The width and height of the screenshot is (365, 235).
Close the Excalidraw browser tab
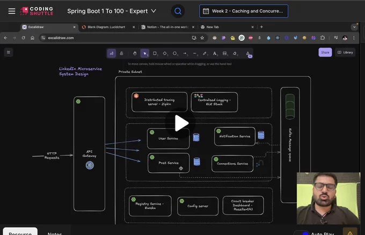coord(74,27)
